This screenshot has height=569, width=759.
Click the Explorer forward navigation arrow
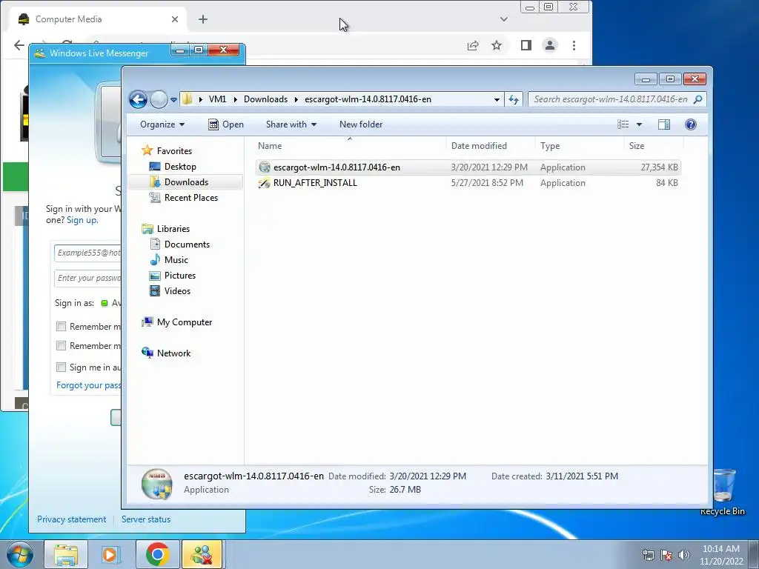159,100
